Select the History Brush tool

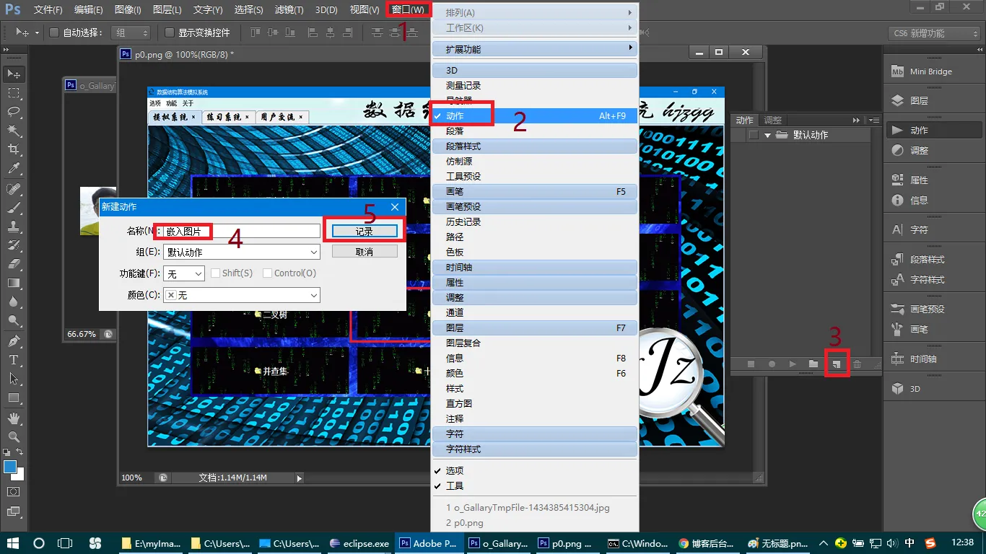[14, 245]
